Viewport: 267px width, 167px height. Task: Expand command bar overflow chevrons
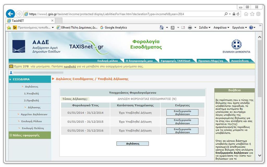(260, 25)
